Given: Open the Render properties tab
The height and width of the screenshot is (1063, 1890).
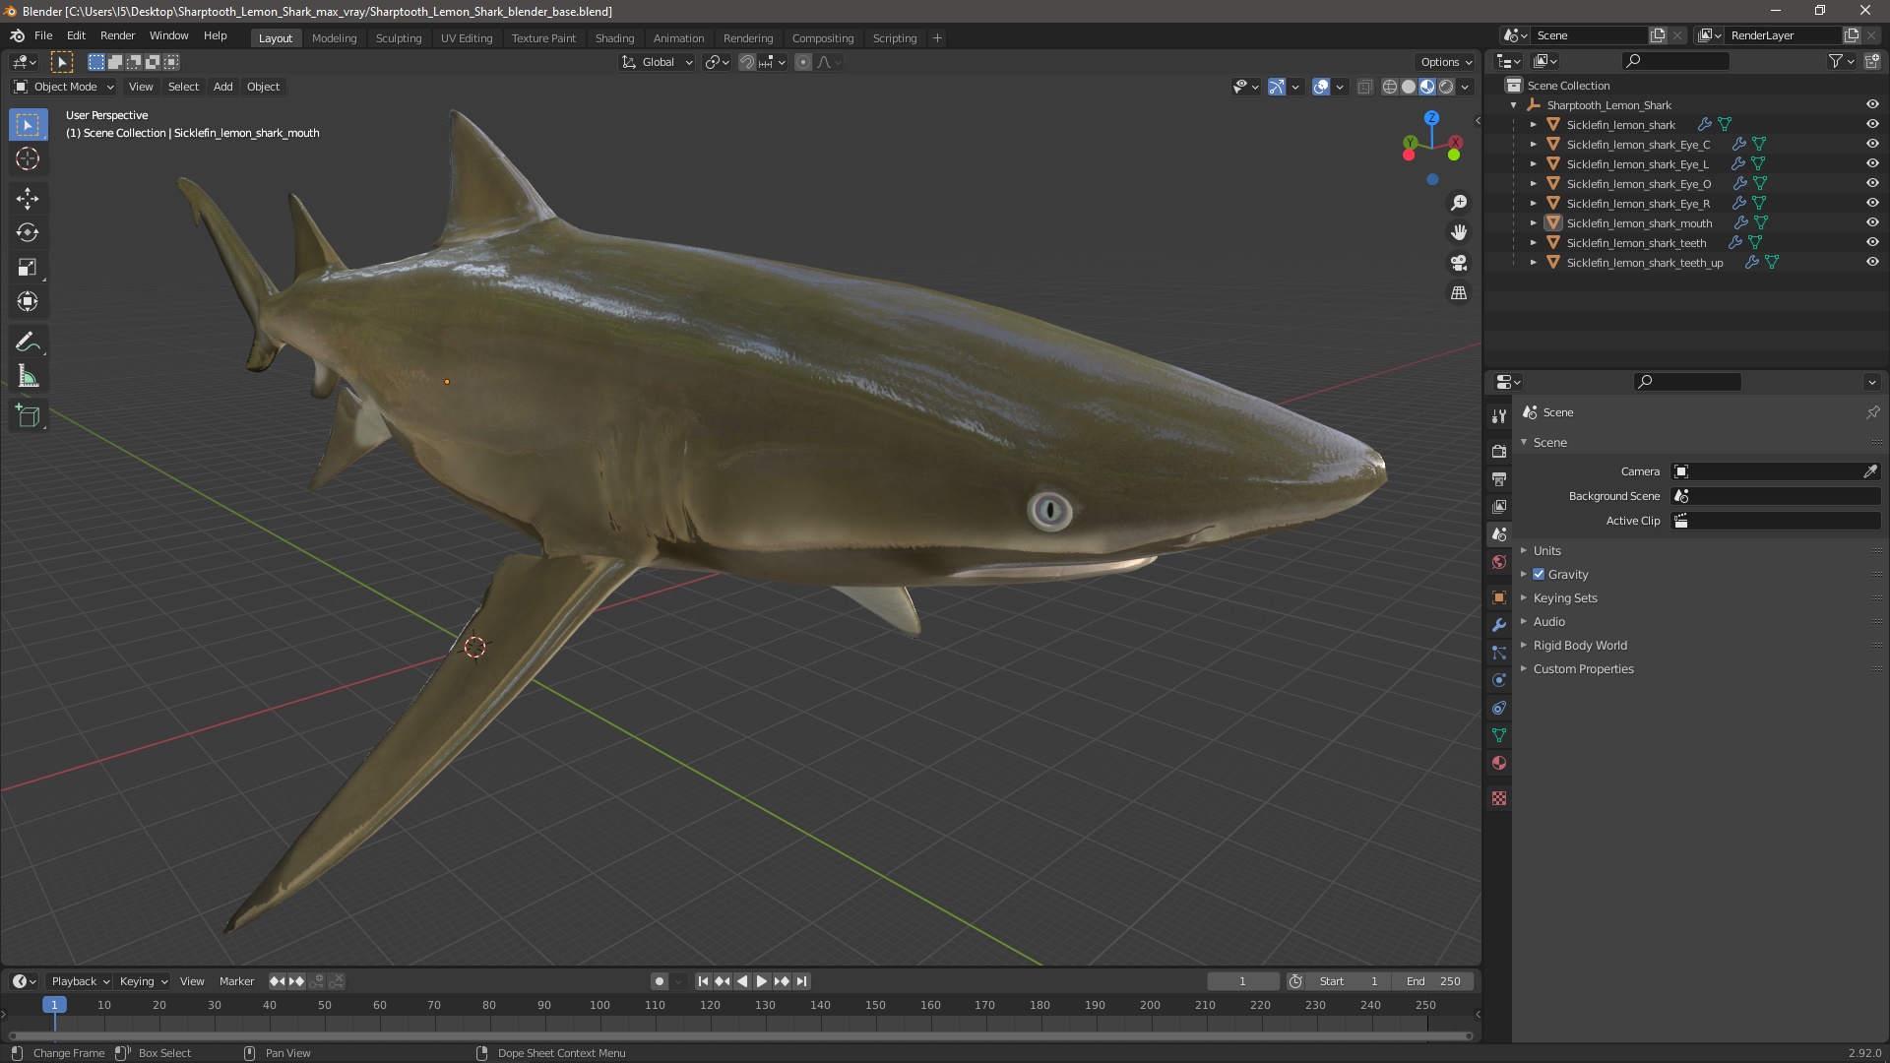Looking at the screenshot, I should coord(1499,452).
